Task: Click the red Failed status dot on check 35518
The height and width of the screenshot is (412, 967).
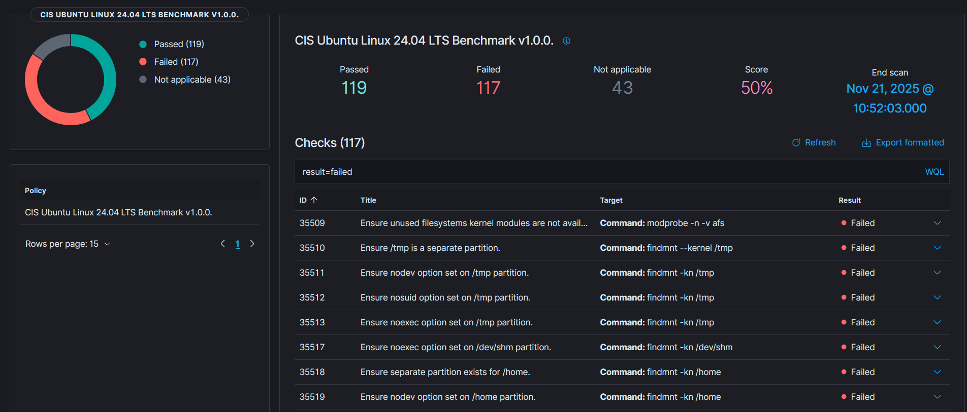Action: coord(843,372)
